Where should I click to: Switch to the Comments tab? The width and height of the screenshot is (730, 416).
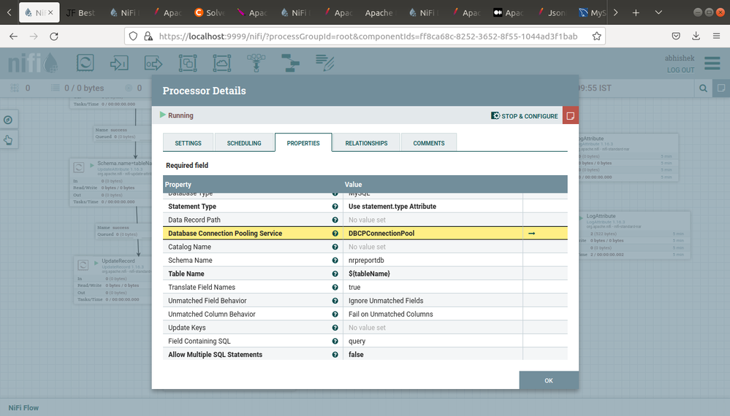click(429, 143)
